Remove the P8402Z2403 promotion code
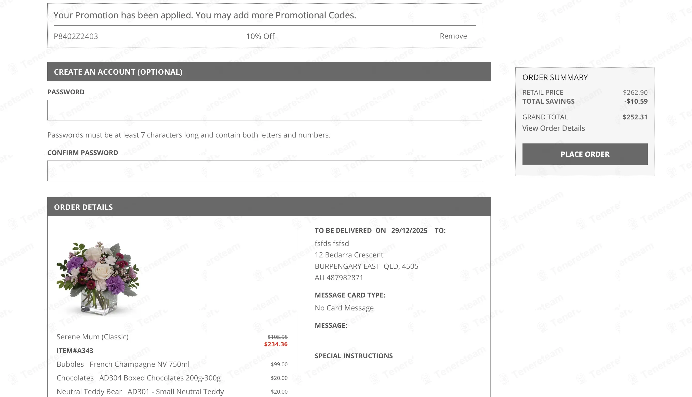Viewport: 692px width, 397px height. 453,36
